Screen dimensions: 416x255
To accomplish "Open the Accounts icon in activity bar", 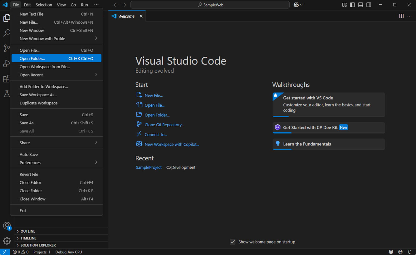I will click(x=7, y=226).
